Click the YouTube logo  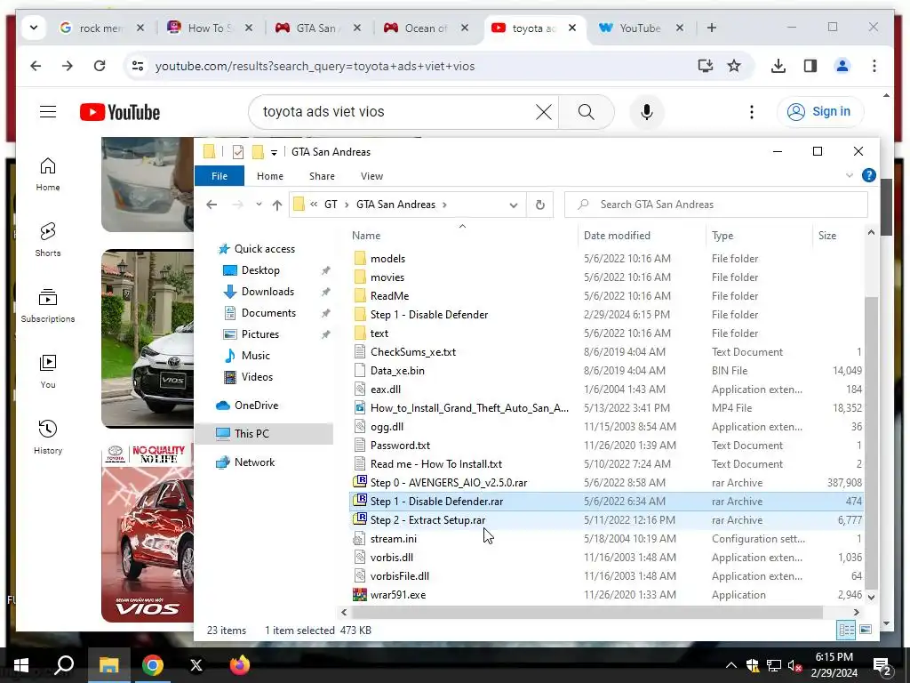120,112
